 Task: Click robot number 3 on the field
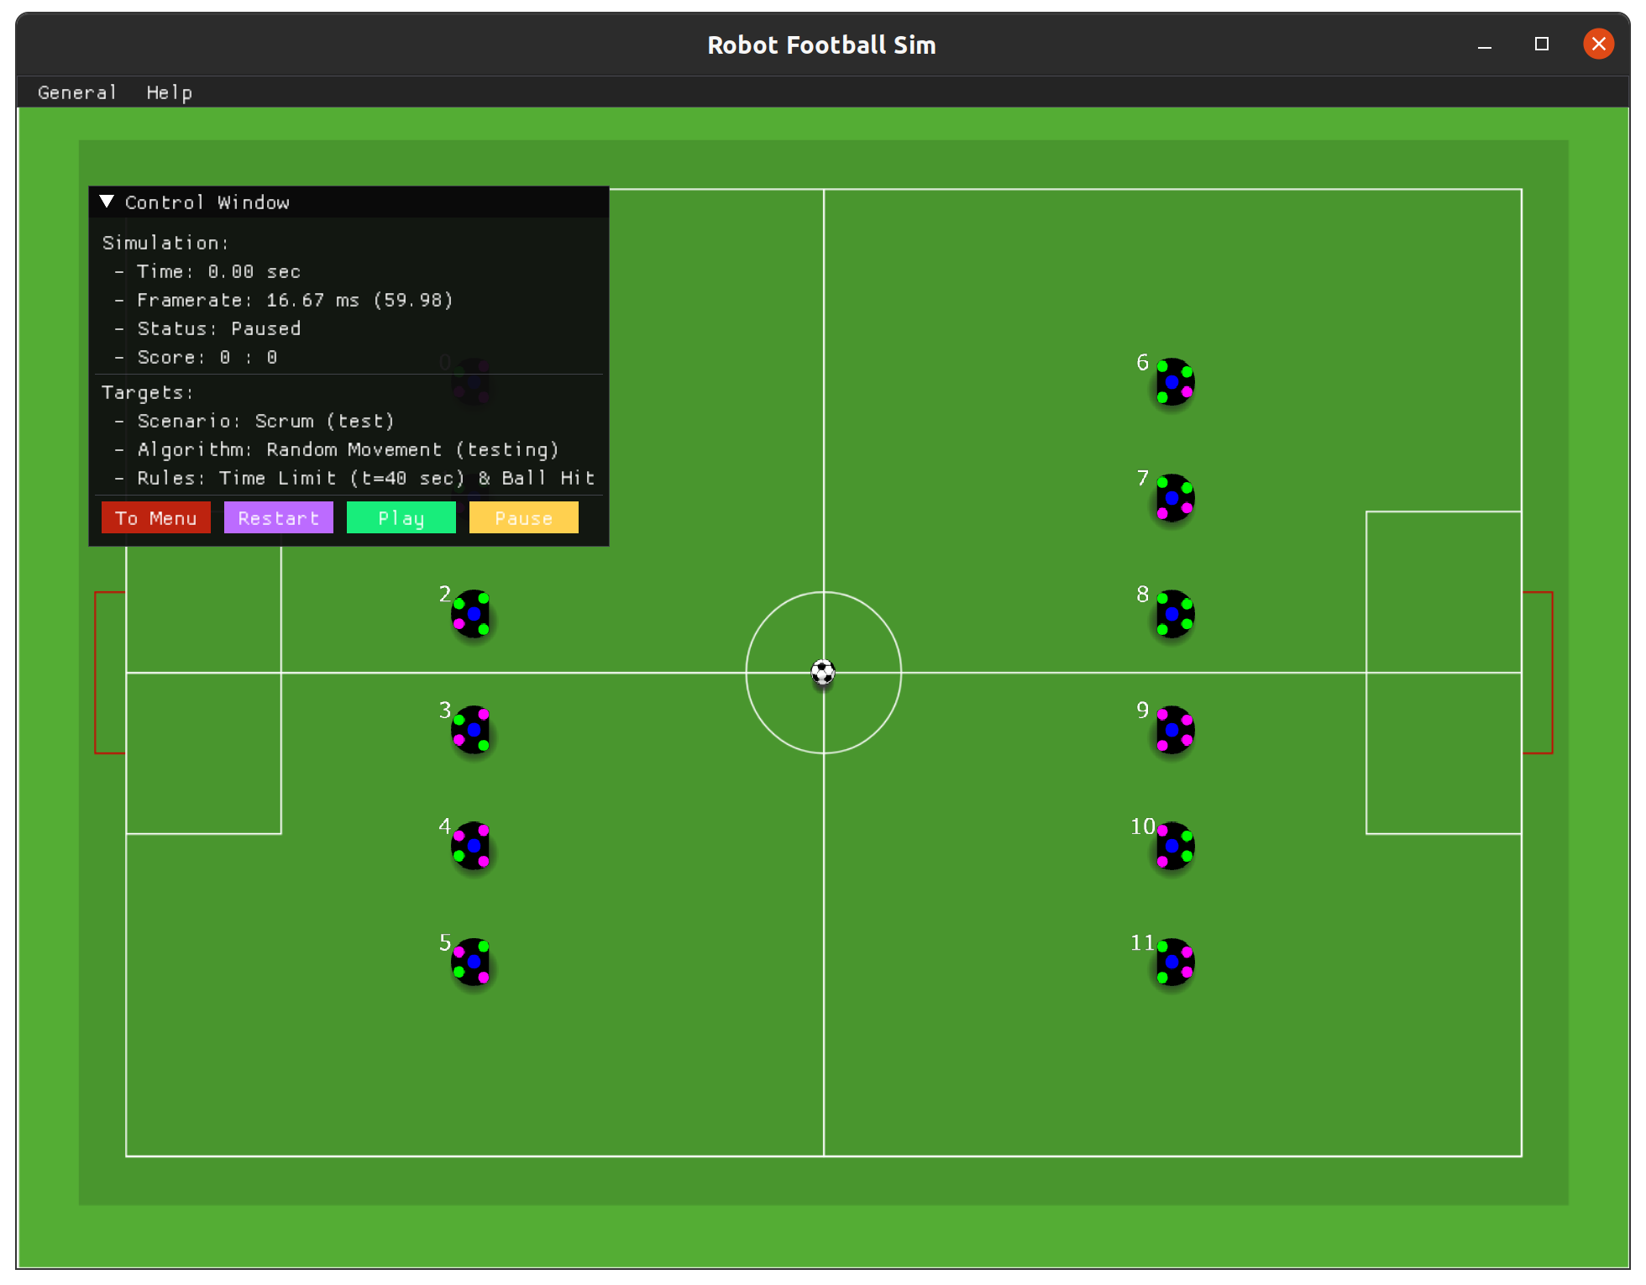[472, 730]
